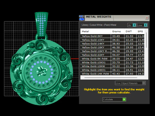Click the SPG column header
Image resolution: width=155 pixels, height=116 pixels.
click(x=140, y=31)
